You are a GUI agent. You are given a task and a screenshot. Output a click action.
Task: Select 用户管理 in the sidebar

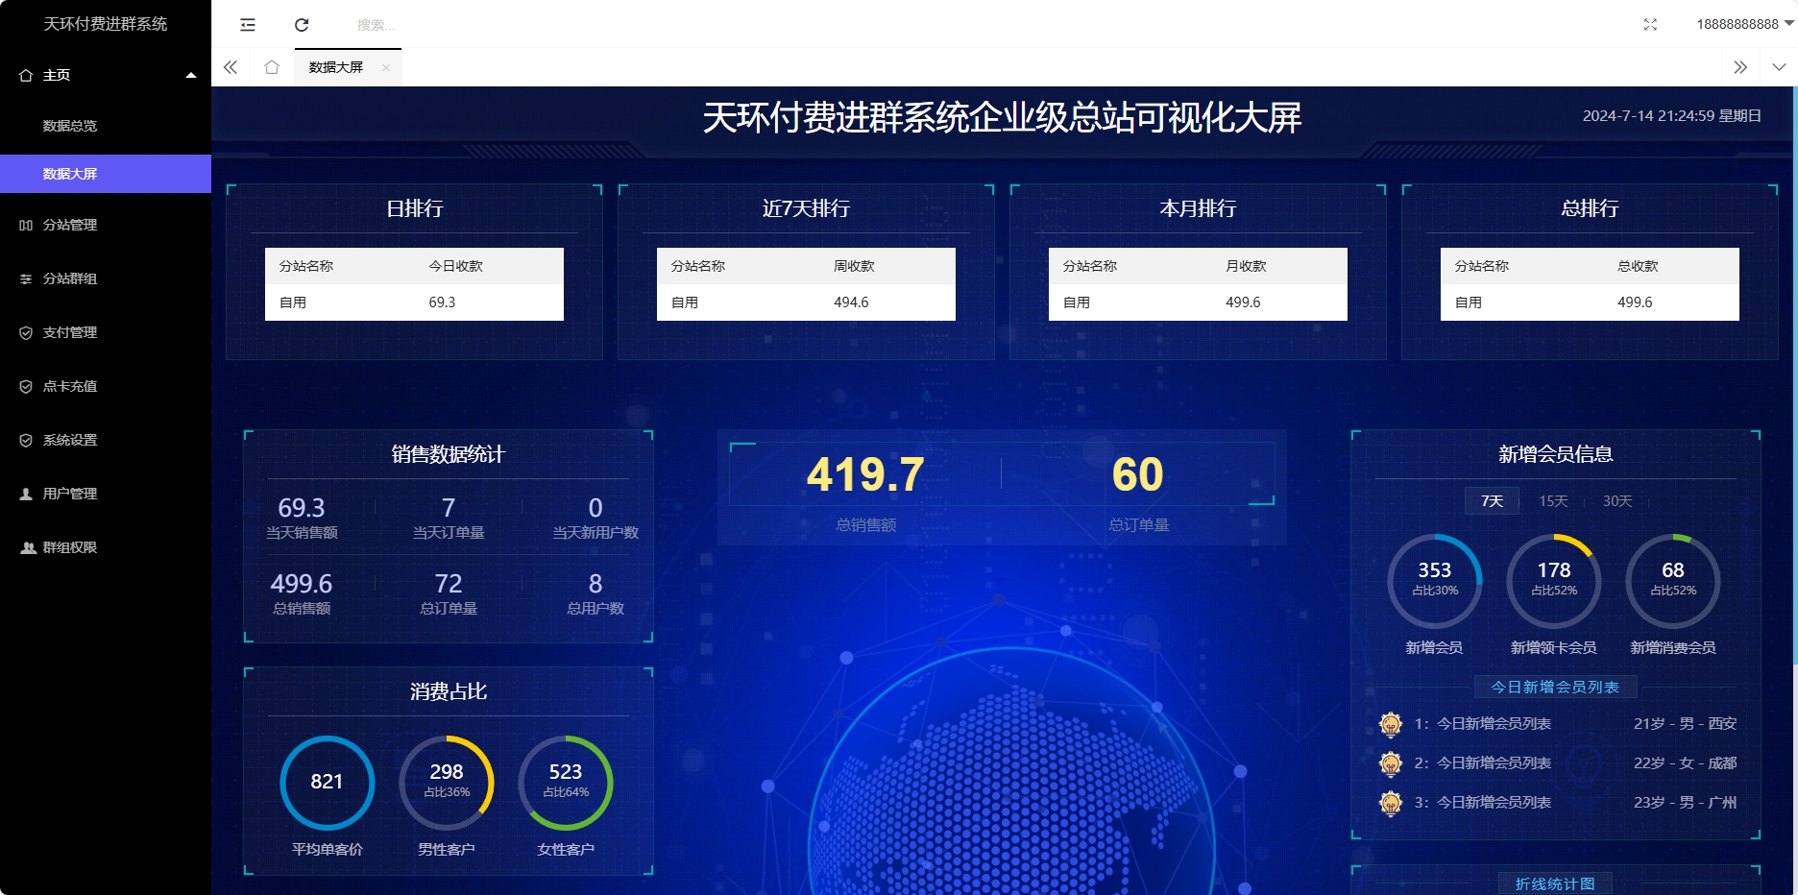pyautogui.click(x=68, y=494)
